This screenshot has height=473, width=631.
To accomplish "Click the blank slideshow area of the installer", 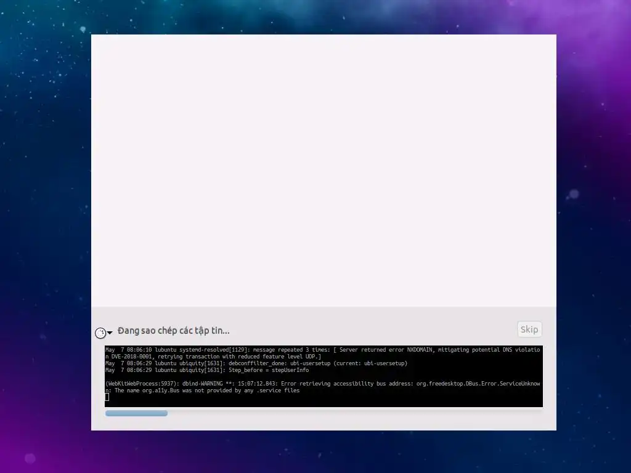I will pyautogui.click(x=324, y=171).
